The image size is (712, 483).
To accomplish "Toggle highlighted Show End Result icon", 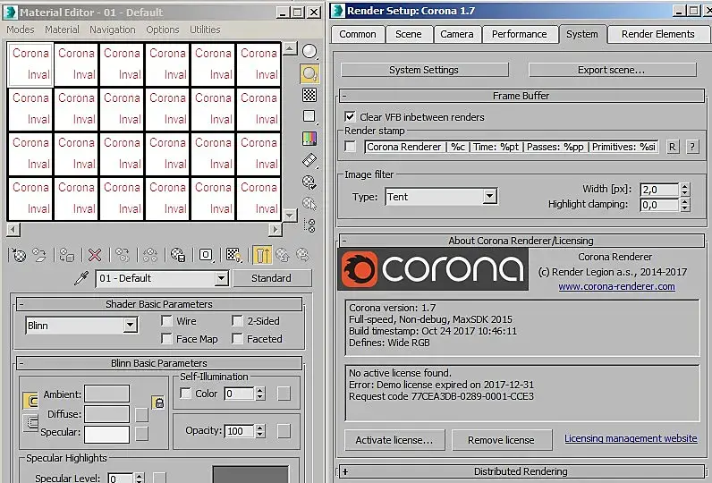I will click(262, 255).
